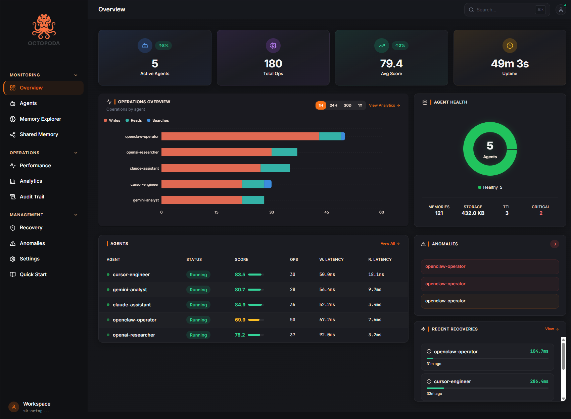Collapse the MONITORING sidebar section
This screenshot has height=419, width=571.
(x=76, y=75)
